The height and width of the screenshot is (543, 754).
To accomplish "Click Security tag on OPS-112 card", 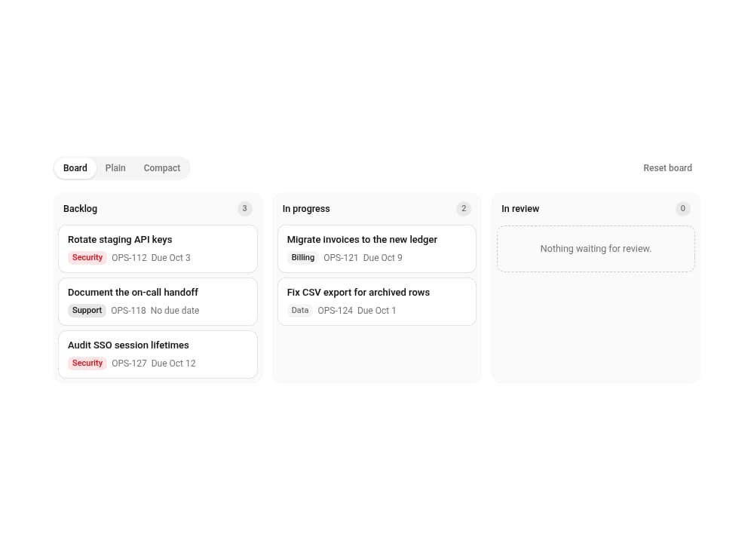I will (x=87, y=257).
